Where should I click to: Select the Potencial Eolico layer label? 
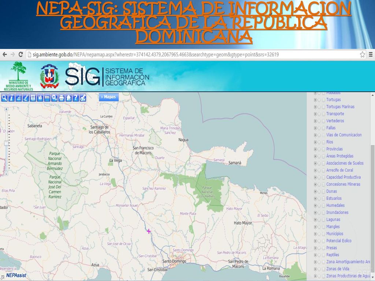click(339, 241)
